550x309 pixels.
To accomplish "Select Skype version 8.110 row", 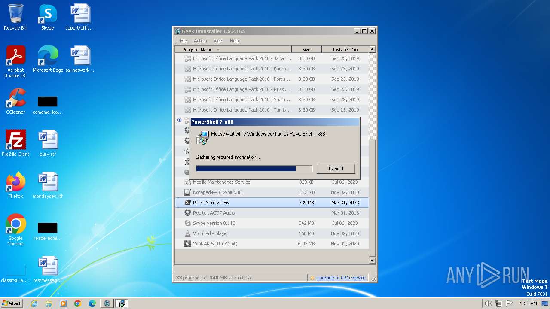I will point(272,223).
